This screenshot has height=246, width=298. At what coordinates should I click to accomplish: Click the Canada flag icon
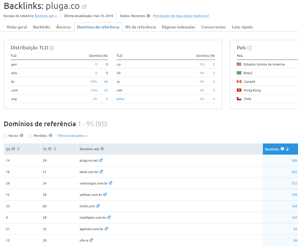(x=239, y=82)
